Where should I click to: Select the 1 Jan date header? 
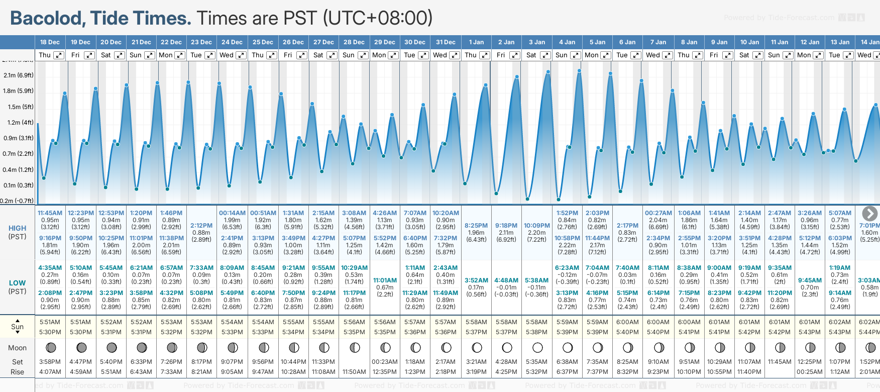[476, 42]
